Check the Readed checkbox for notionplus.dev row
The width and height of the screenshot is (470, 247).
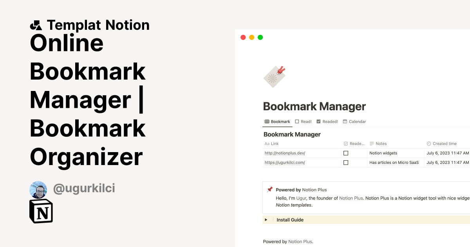(346, 153)
